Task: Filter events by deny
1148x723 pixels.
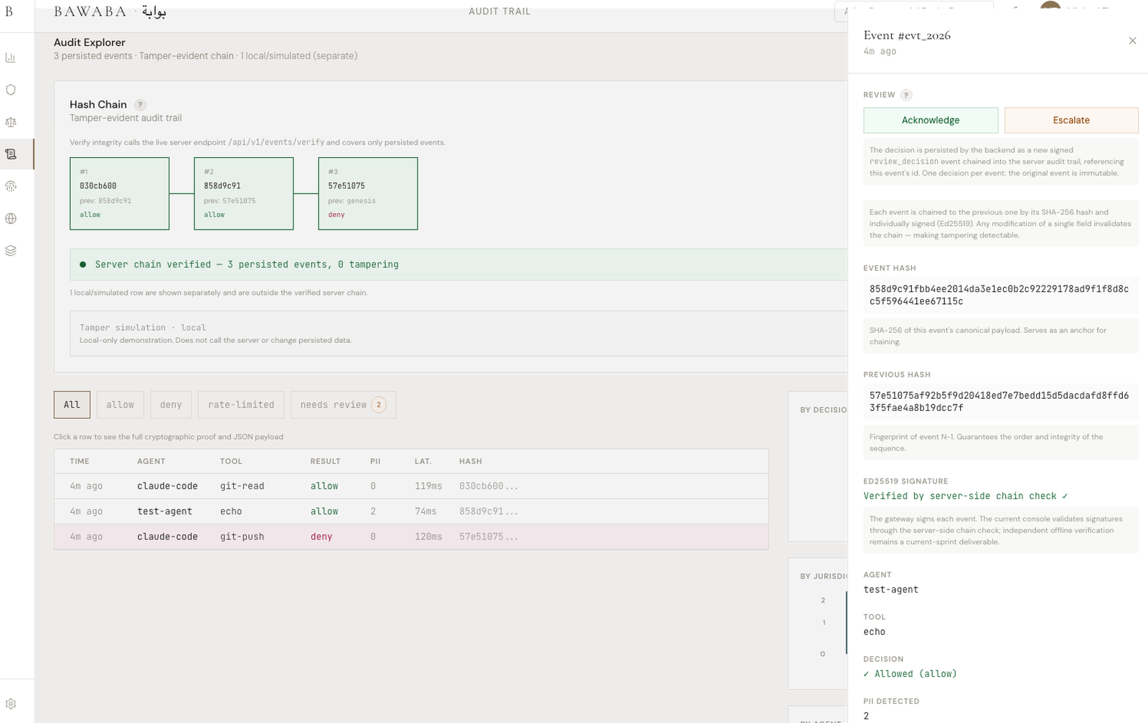Action: (x=171, y=405)
